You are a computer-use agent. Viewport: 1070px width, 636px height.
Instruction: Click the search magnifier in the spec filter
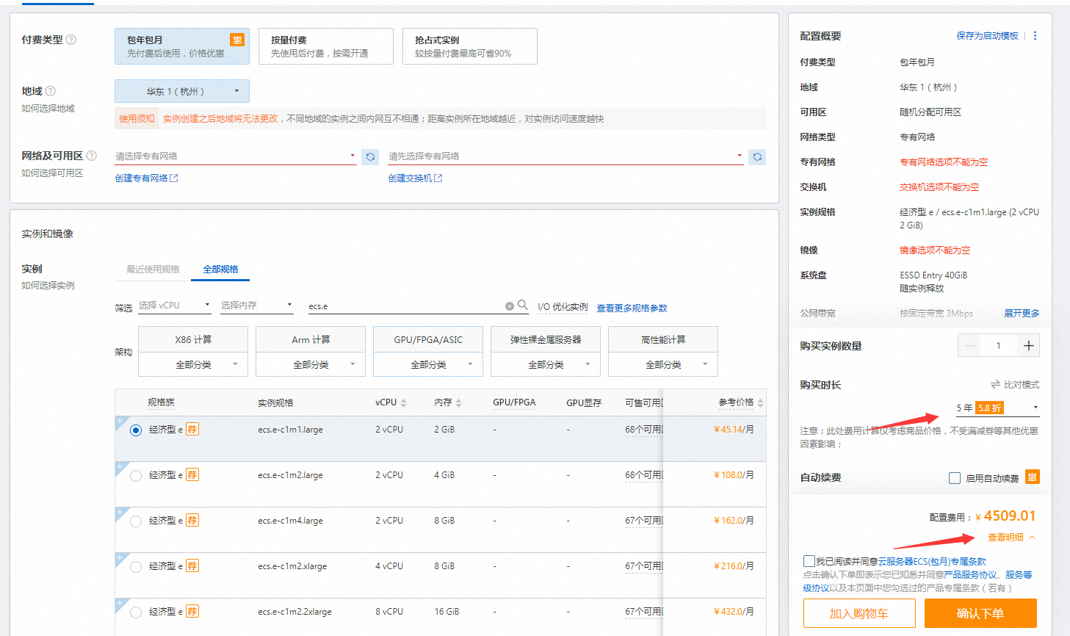pyautogui.click(x=523, y=305)
